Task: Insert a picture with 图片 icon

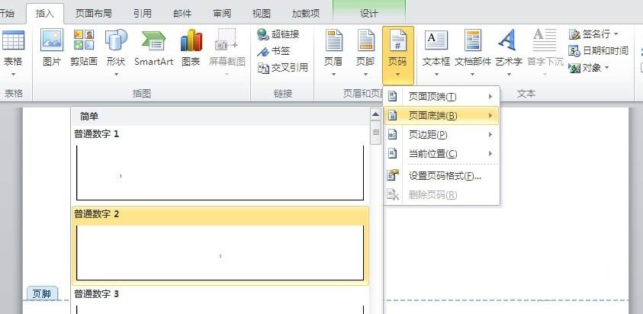Action: click(52, 40)
